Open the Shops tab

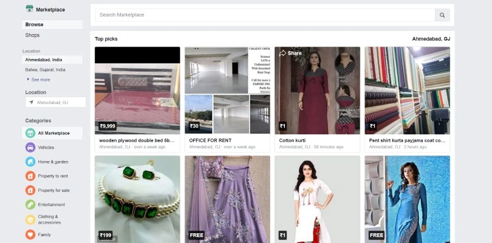pos(33,35)
